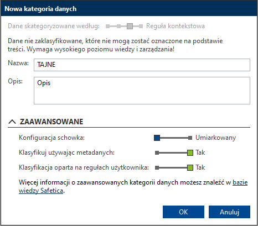This screenshot has height=226, width=258.
Task: Click the Nowa kategoria danych title bar
Action: (129, 9)
